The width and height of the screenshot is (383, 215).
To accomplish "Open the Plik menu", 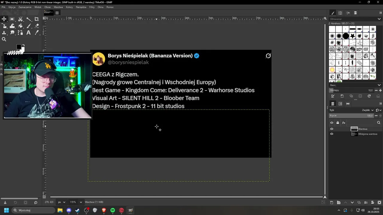I will (x=4, y=7).
